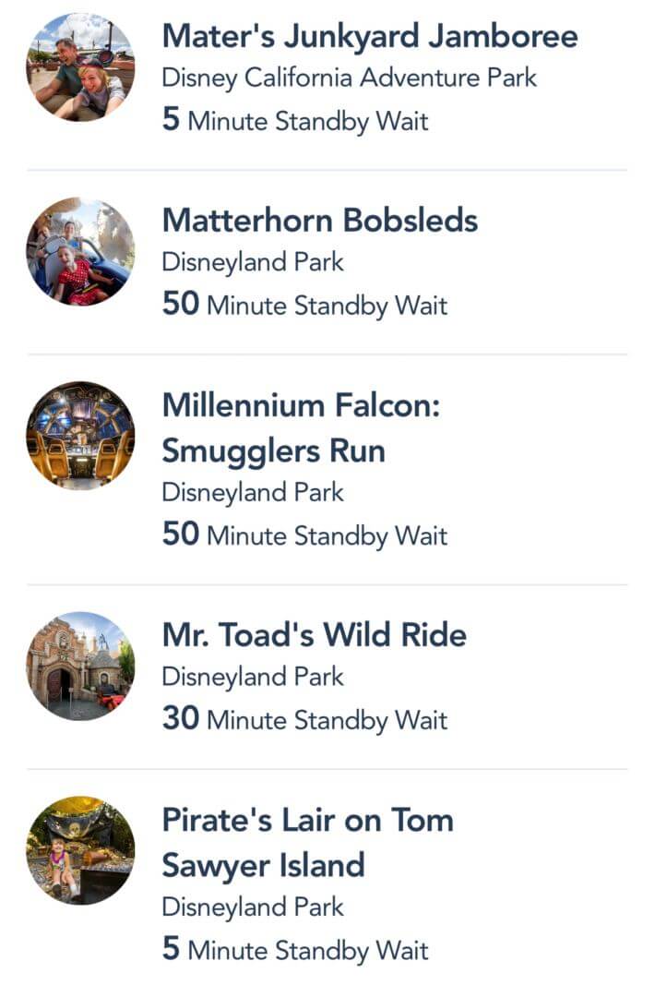Tap Mr. Toad's 30 Minute Standby Wait

pos(305,720)
